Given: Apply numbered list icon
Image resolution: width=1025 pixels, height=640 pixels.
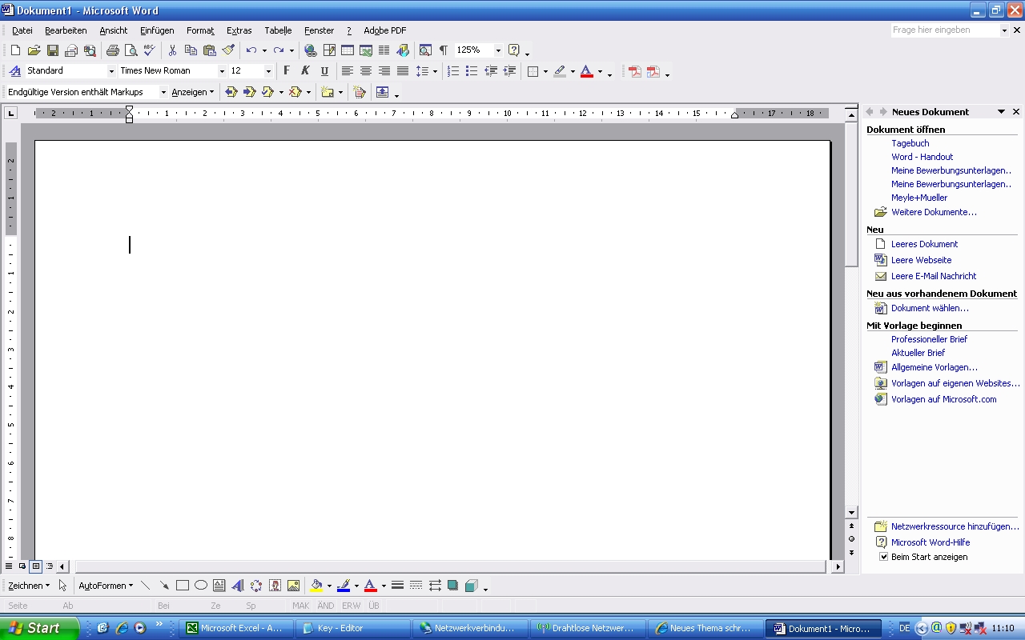Looking at the screenshot, I should click(453, 71).
